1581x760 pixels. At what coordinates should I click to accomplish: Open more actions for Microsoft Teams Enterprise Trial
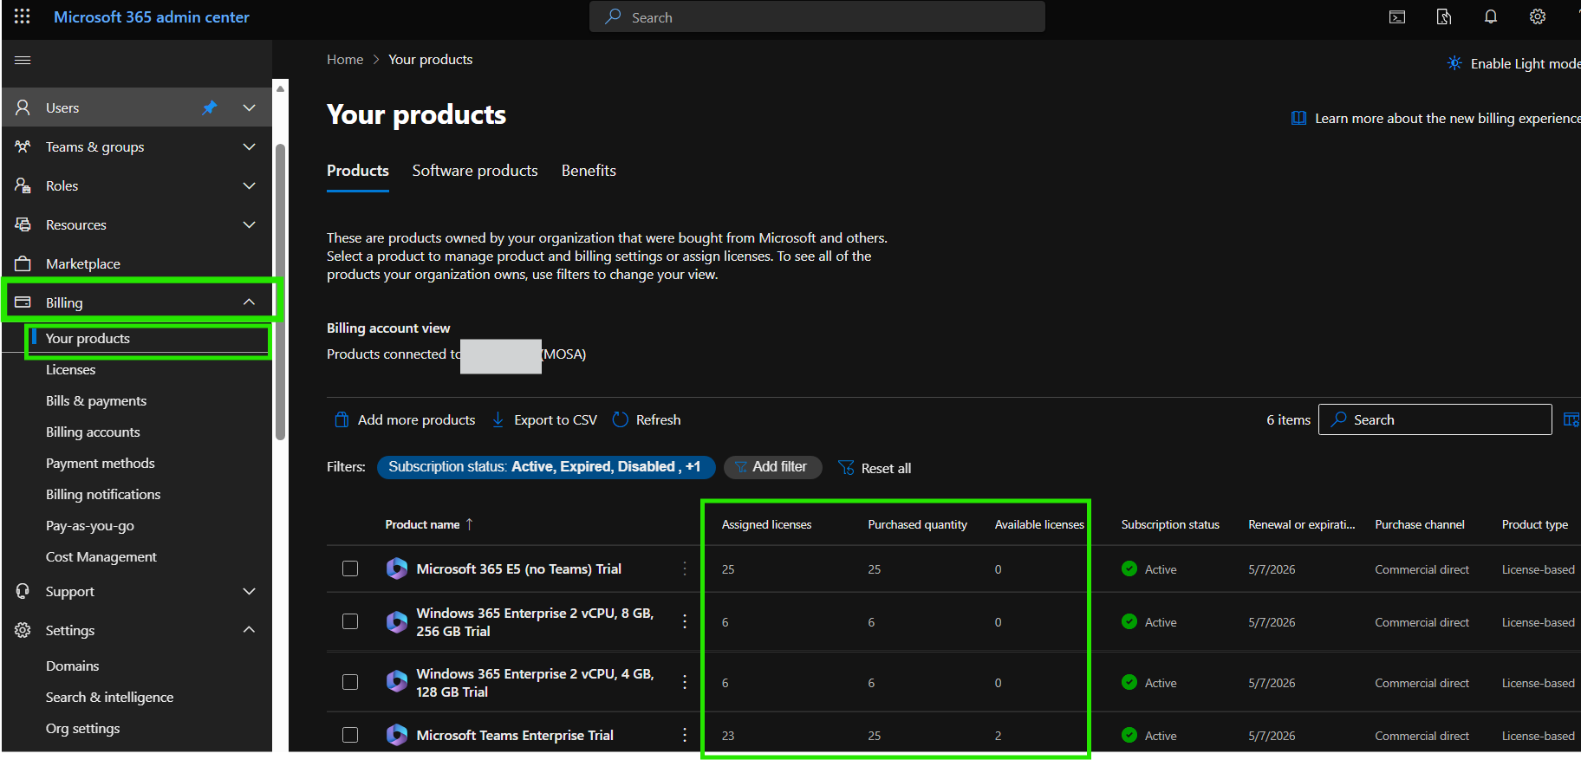(x=685, y=735)
